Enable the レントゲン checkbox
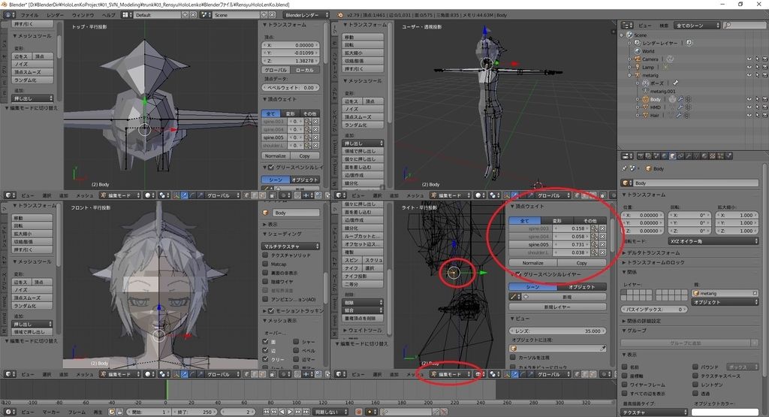Screen dimensions: 769x417 tap(695, 385)
